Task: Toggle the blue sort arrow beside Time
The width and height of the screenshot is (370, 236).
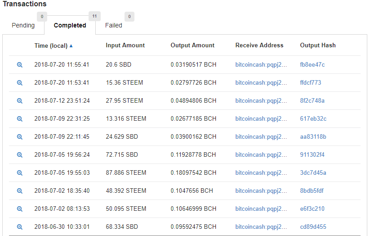Action: pyautogui.click(x=71, y=46)
